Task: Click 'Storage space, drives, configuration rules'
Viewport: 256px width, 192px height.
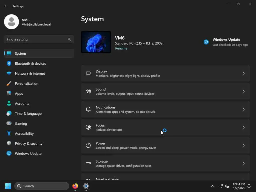Action: 123,166
